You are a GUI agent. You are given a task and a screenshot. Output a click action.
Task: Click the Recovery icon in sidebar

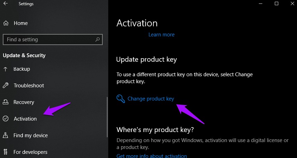coord(6,102)
